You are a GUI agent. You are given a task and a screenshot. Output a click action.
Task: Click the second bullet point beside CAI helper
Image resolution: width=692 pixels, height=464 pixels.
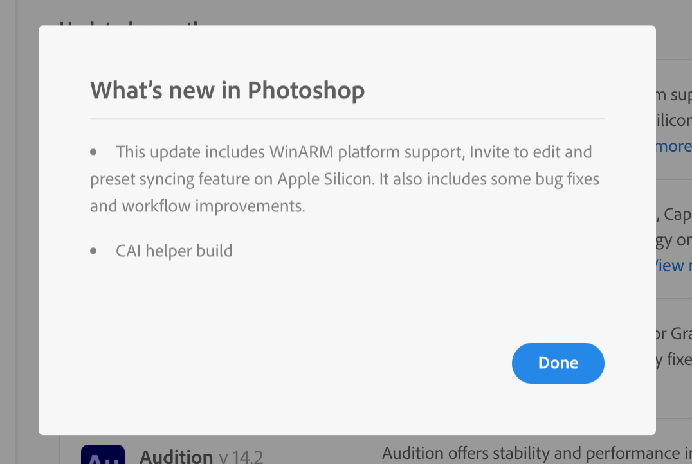(94, 251)
